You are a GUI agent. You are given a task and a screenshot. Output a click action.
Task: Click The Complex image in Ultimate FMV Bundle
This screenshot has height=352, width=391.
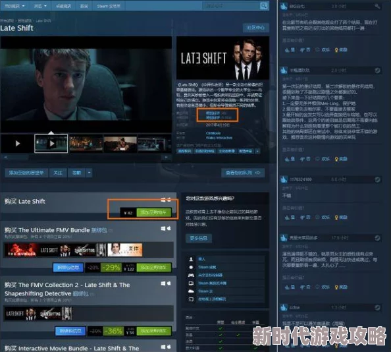tap(124, 250)
